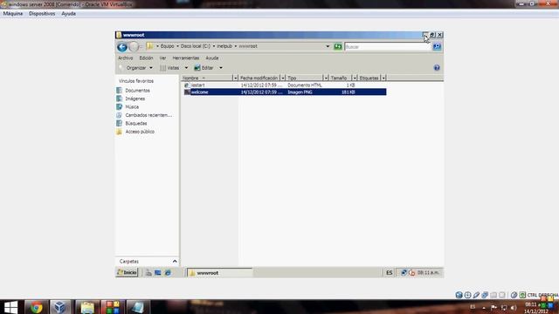Open the Herramientas menu
The height and width of the screenshot is (314, 559).
(x=186, y=58)
